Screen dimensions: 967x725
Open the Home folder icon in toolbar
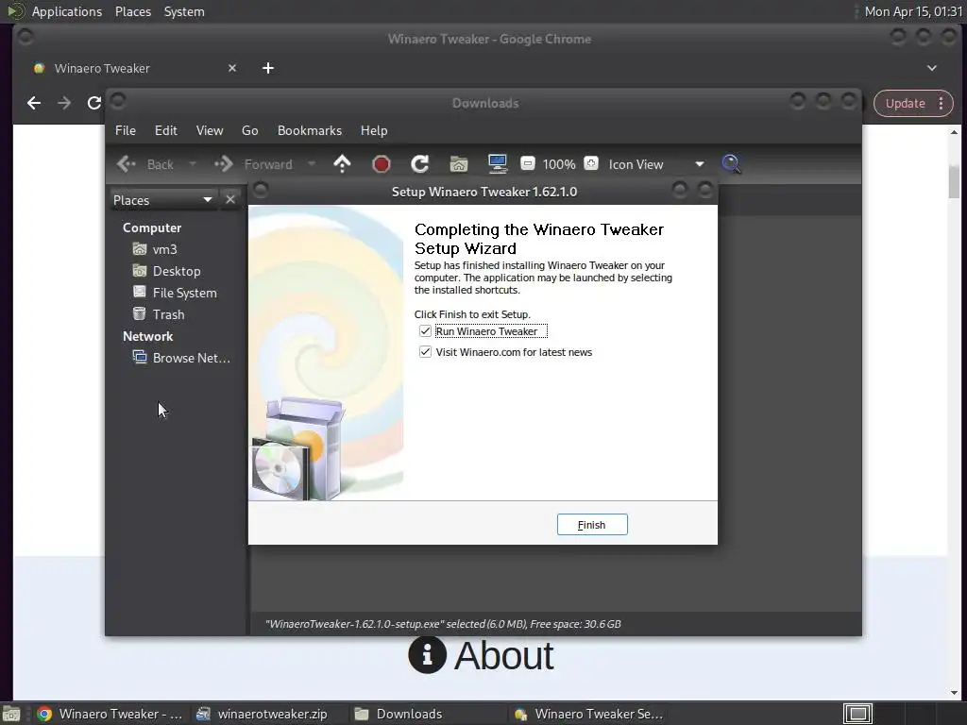[x=458, y=164]
